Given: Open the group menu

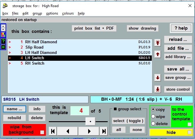Looking at the screenshot, I should pyautogui.click(x=37, y=13).
